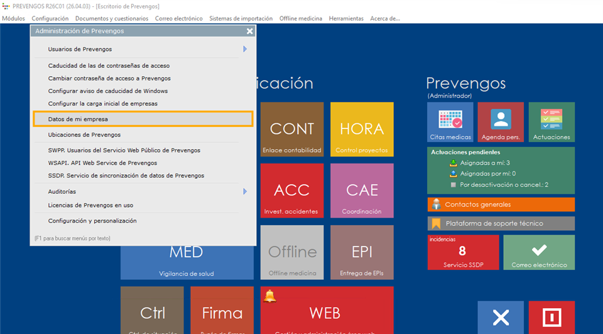Open the Citas medicas calendar tile
Image resolution: width=603 pixels, height=334 pixels.
coord(450,122)
